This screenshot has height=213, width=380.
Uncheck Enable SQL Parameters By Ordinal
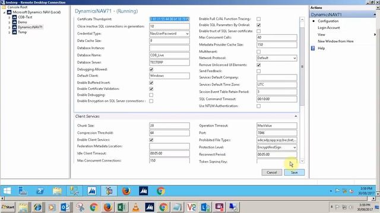(x=259, y=25)
